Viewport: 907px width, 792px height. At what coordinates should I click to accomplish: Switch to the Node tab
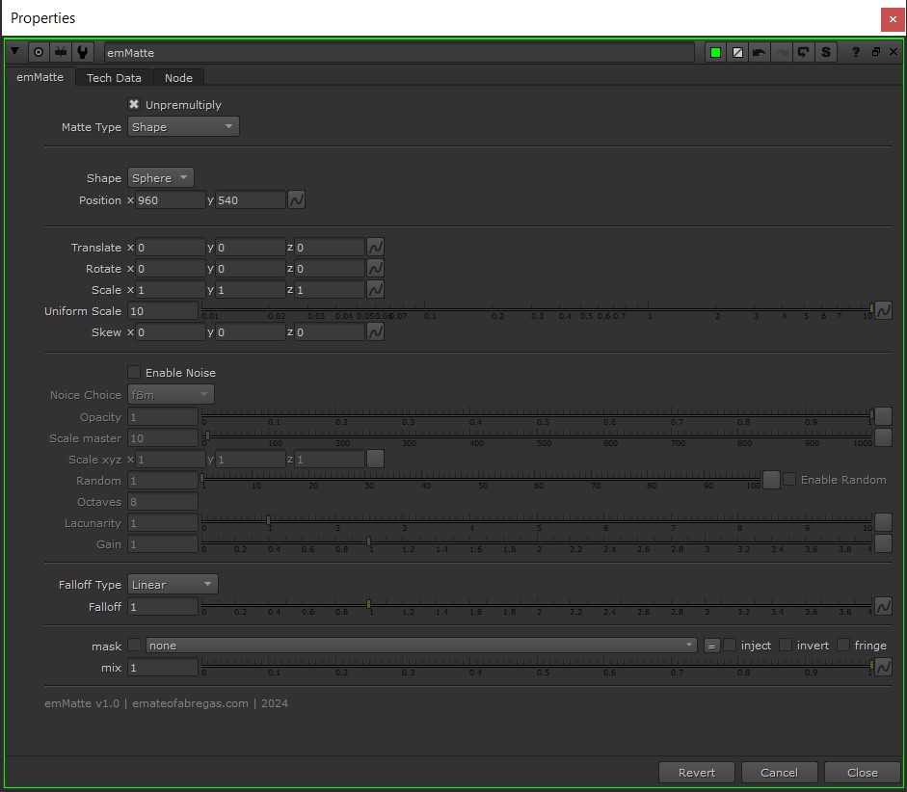pyautogui.click(x=178, y=78)
